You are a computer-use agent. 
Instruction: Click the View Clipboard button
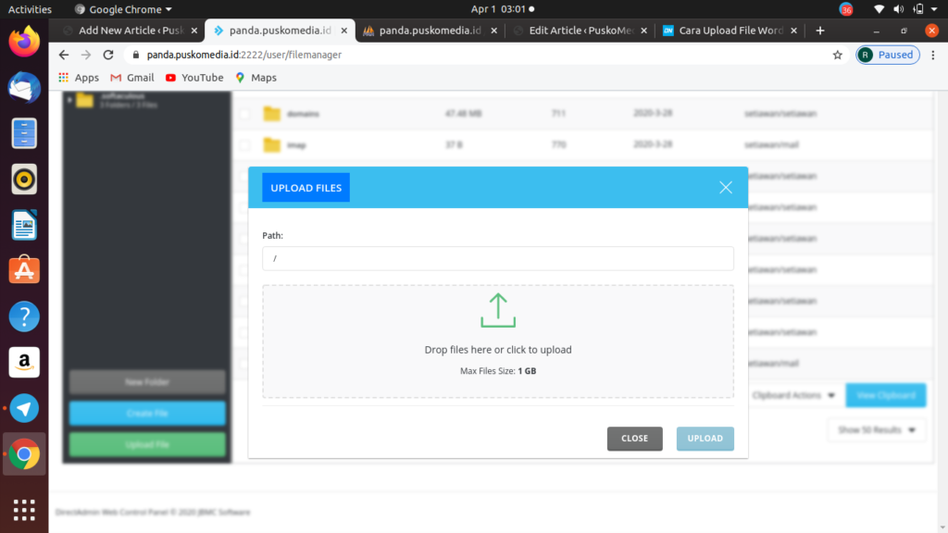886,395
